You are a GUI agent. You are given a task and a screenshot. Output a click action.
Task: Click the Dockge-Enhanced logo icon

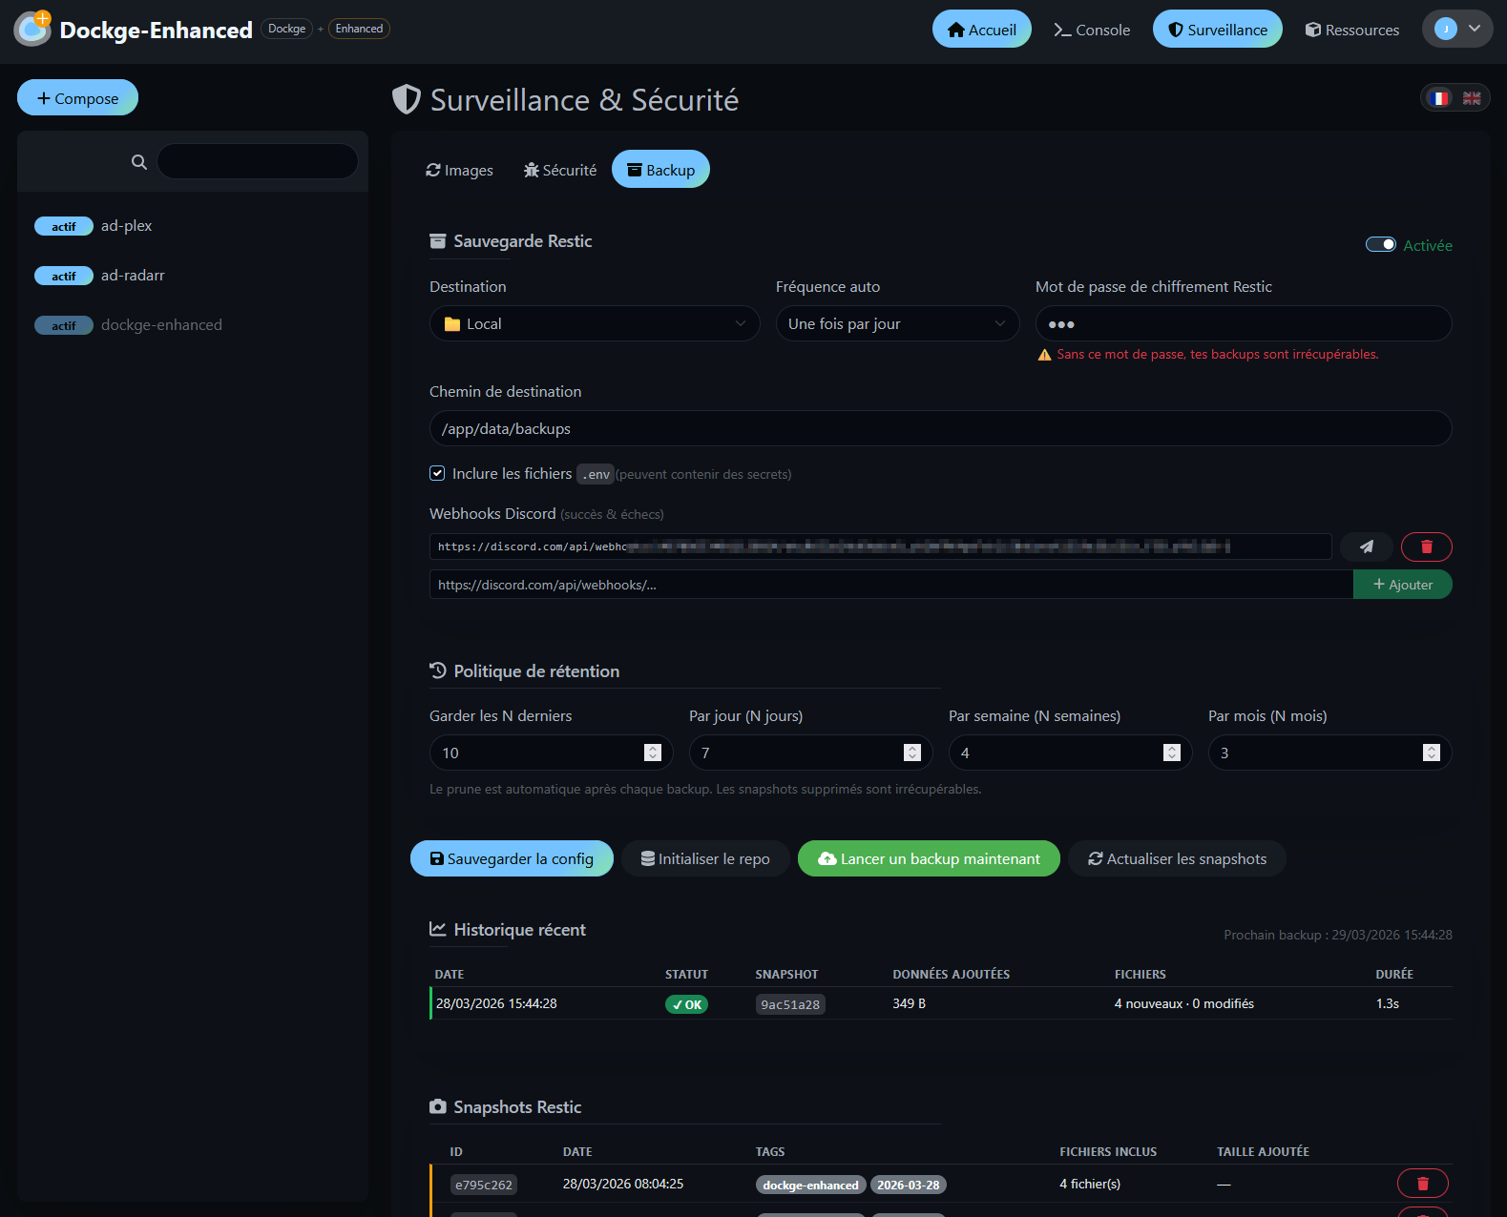[32, 29]
